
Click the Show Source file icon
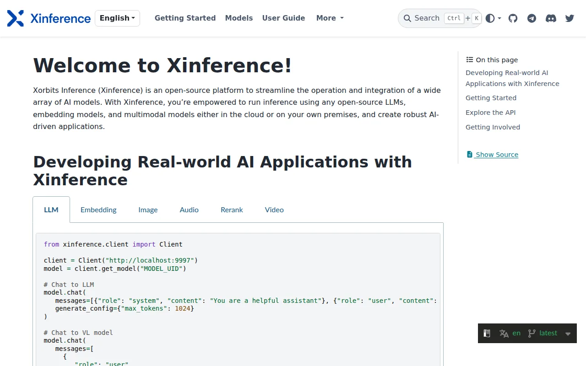(x=469, y=155)
